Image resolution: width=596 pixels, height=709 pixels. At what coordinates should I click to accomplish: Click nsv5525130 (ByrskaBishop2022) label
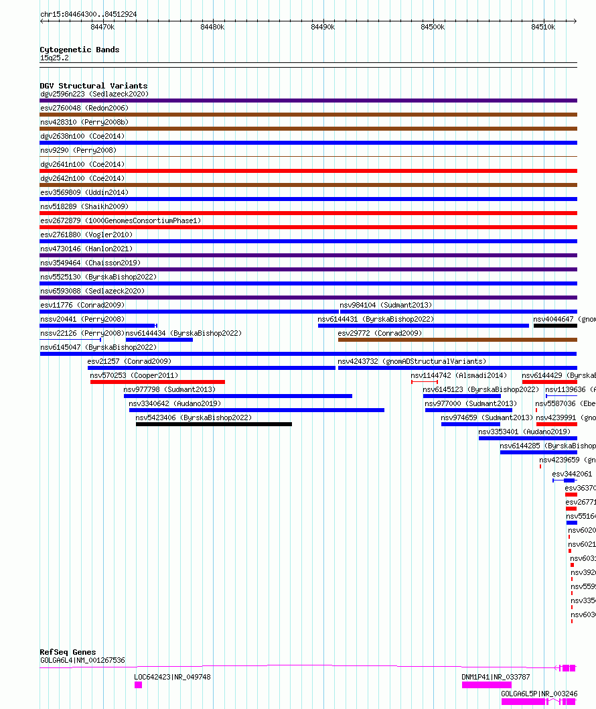point(98,277)
